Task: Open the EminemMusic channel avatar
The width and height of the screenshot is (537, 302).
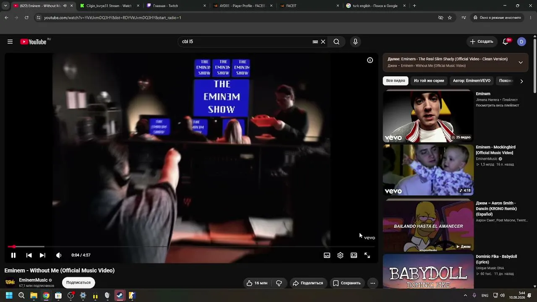Action: coord(10,282)
